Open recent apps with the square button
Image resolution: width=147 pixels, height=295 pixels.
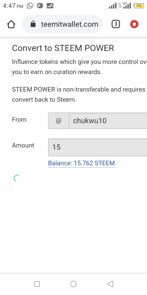coord(37,284)
